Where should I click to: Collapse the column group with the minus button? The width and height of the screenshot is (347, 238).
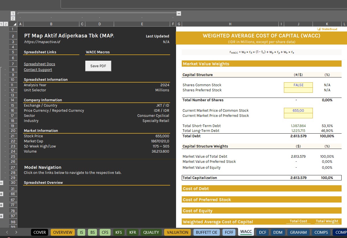(179, 13)
